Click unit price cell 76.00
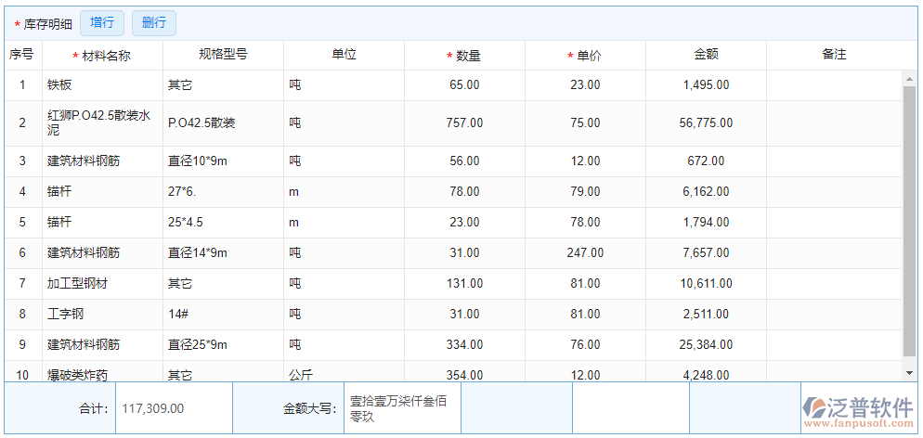Screen dimensions: 923x438 pyautogui.click(x=585, y=344)
